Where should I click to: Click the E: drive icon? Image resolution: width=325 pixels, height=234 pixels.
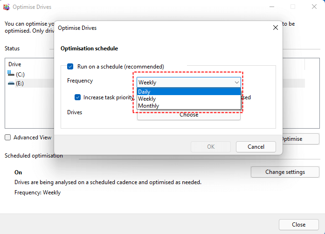[11, 83]
